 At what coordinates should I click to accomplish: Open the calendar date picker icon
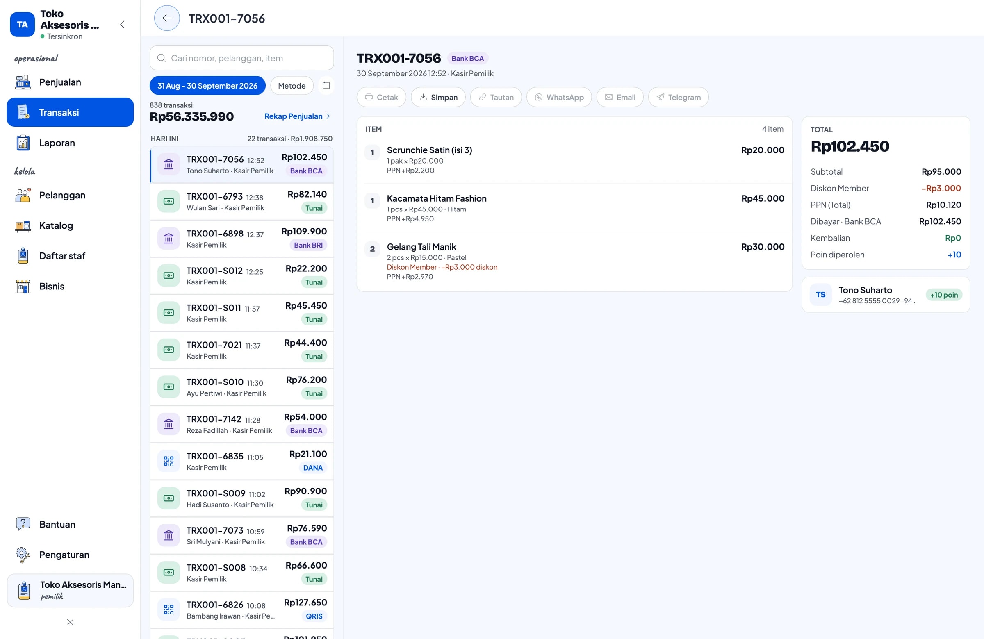[x=326, y=86]
